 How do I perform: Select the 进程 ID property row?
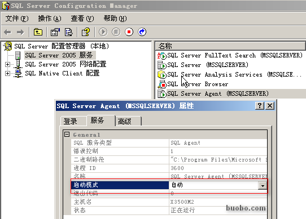pyautogui.click(x=169, y=168)
